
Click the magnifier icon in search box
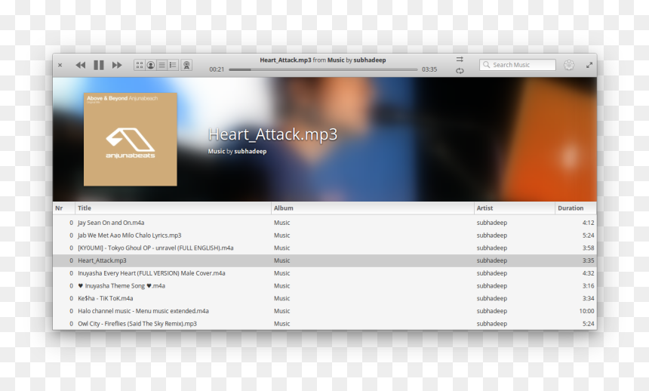(x=486, y=65)
